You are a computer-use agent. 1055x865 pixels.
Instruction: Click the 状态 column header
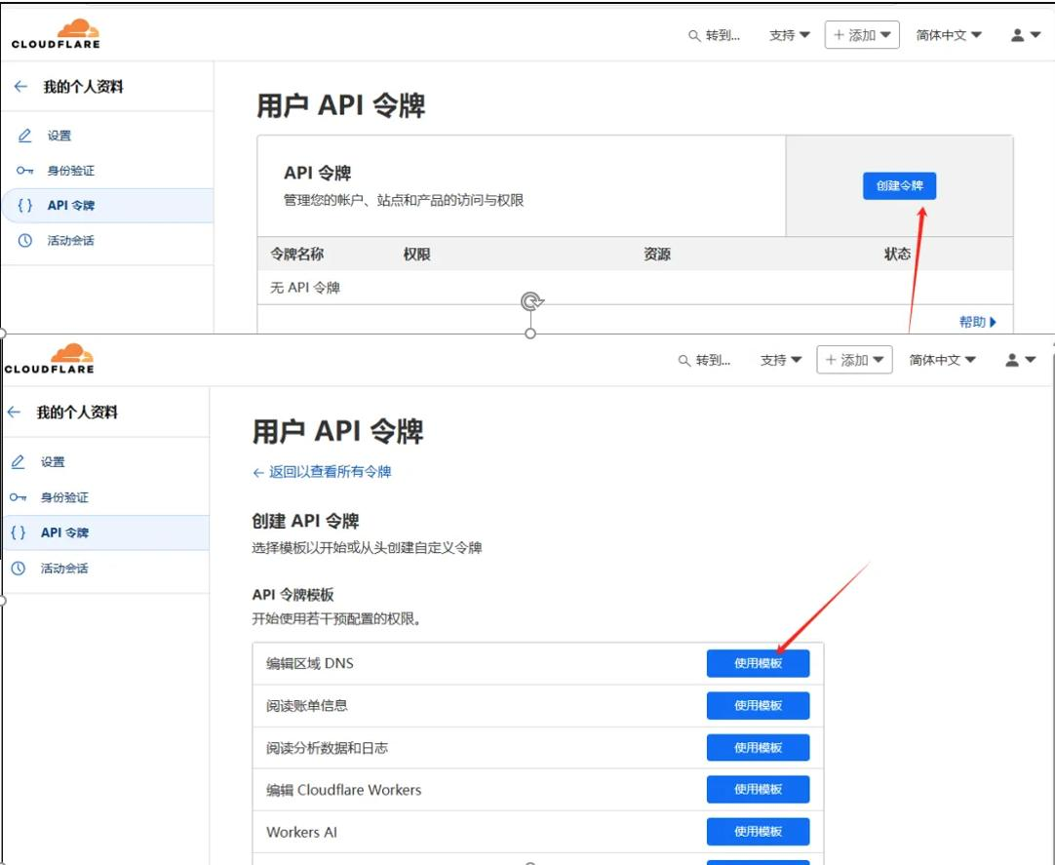[897, 254]
